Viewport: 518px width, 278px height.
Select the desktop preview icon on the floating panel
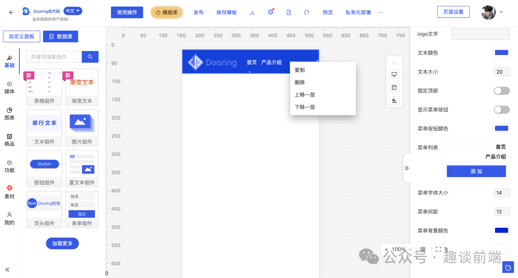[x=394, y=74]
